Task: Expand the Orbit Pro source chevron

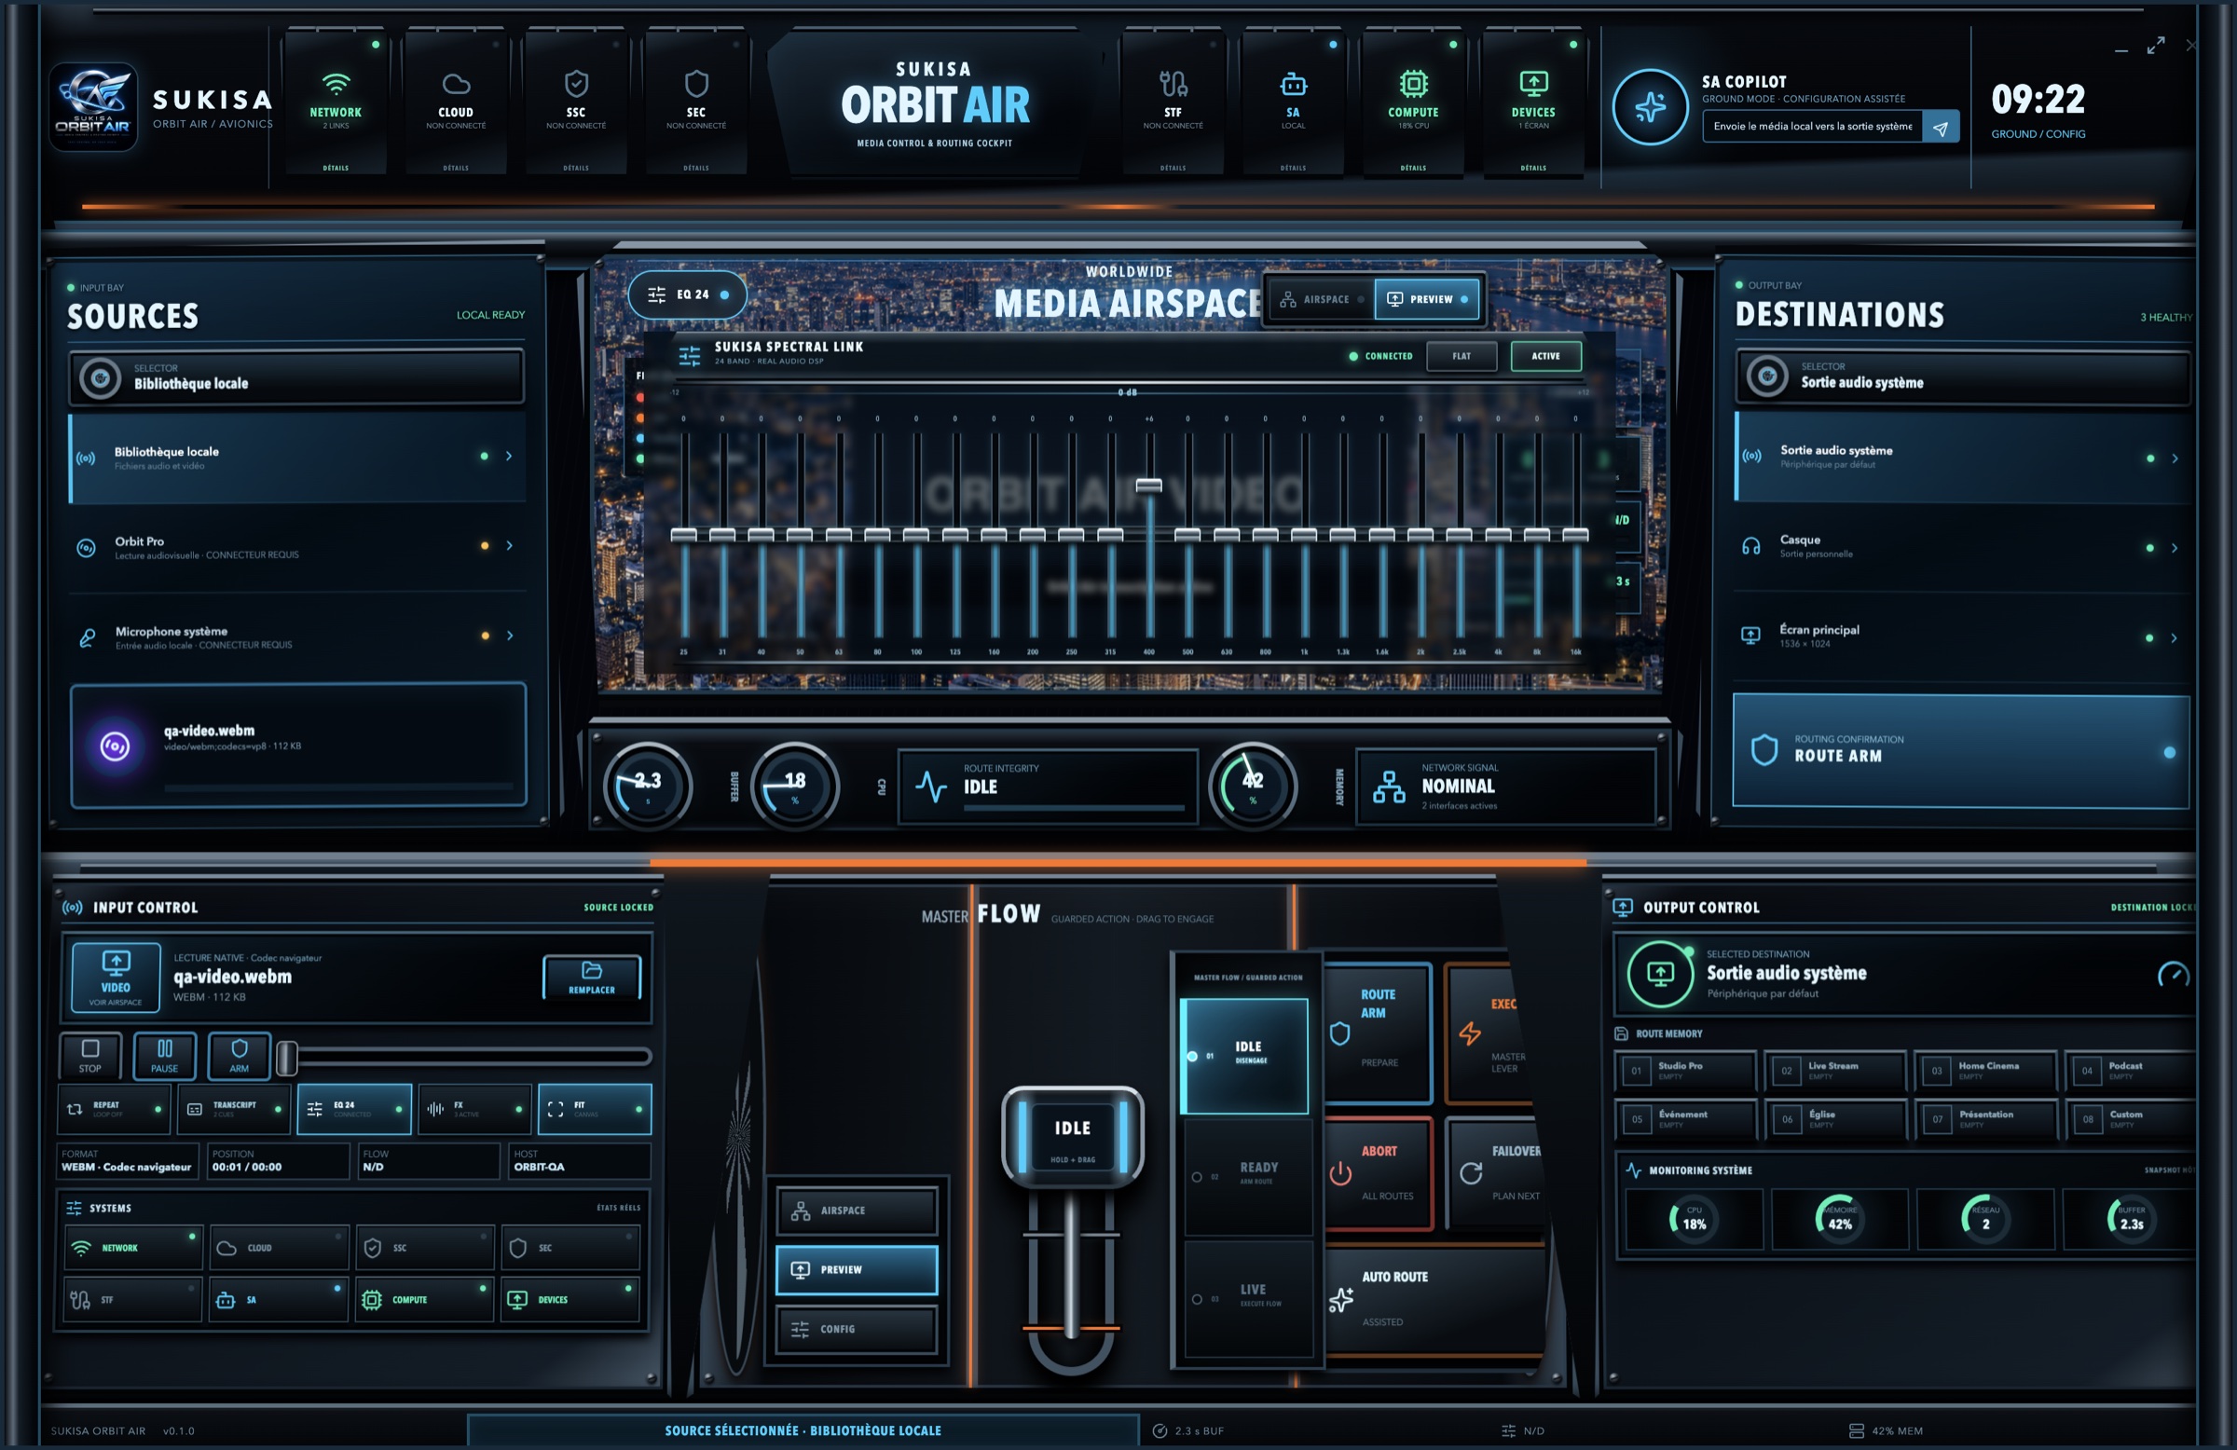Action: tap(510, 546)
